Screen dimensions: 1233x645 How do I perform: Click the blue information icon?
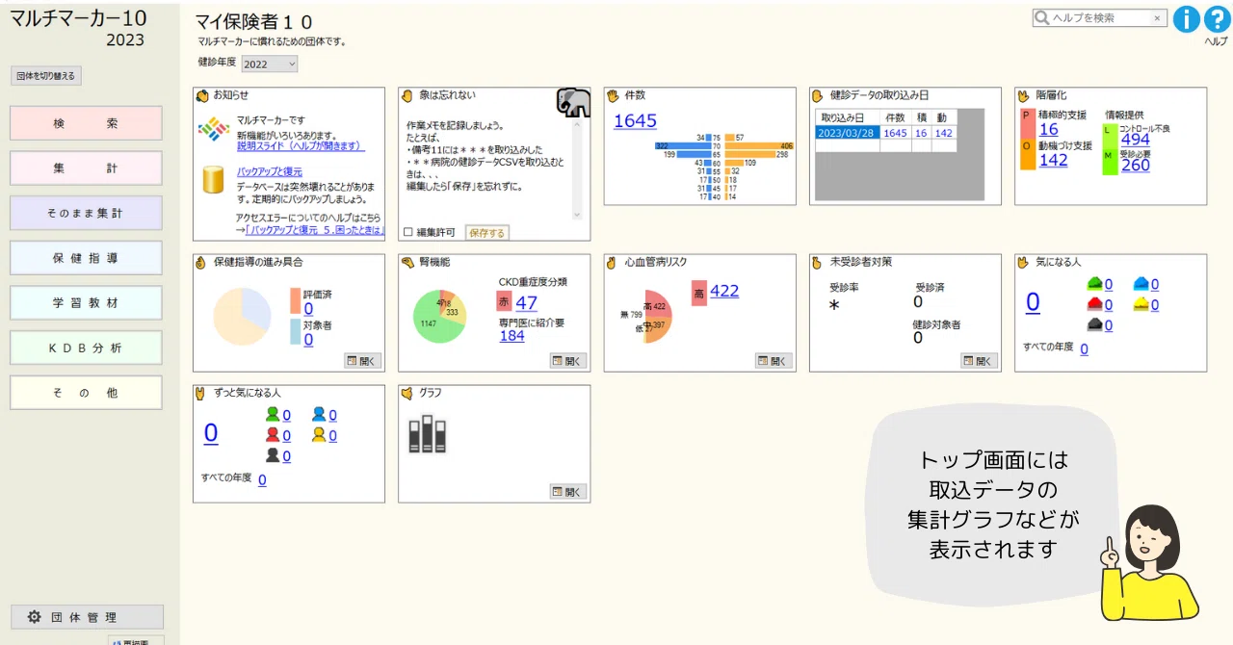(x=1186, y=19)
